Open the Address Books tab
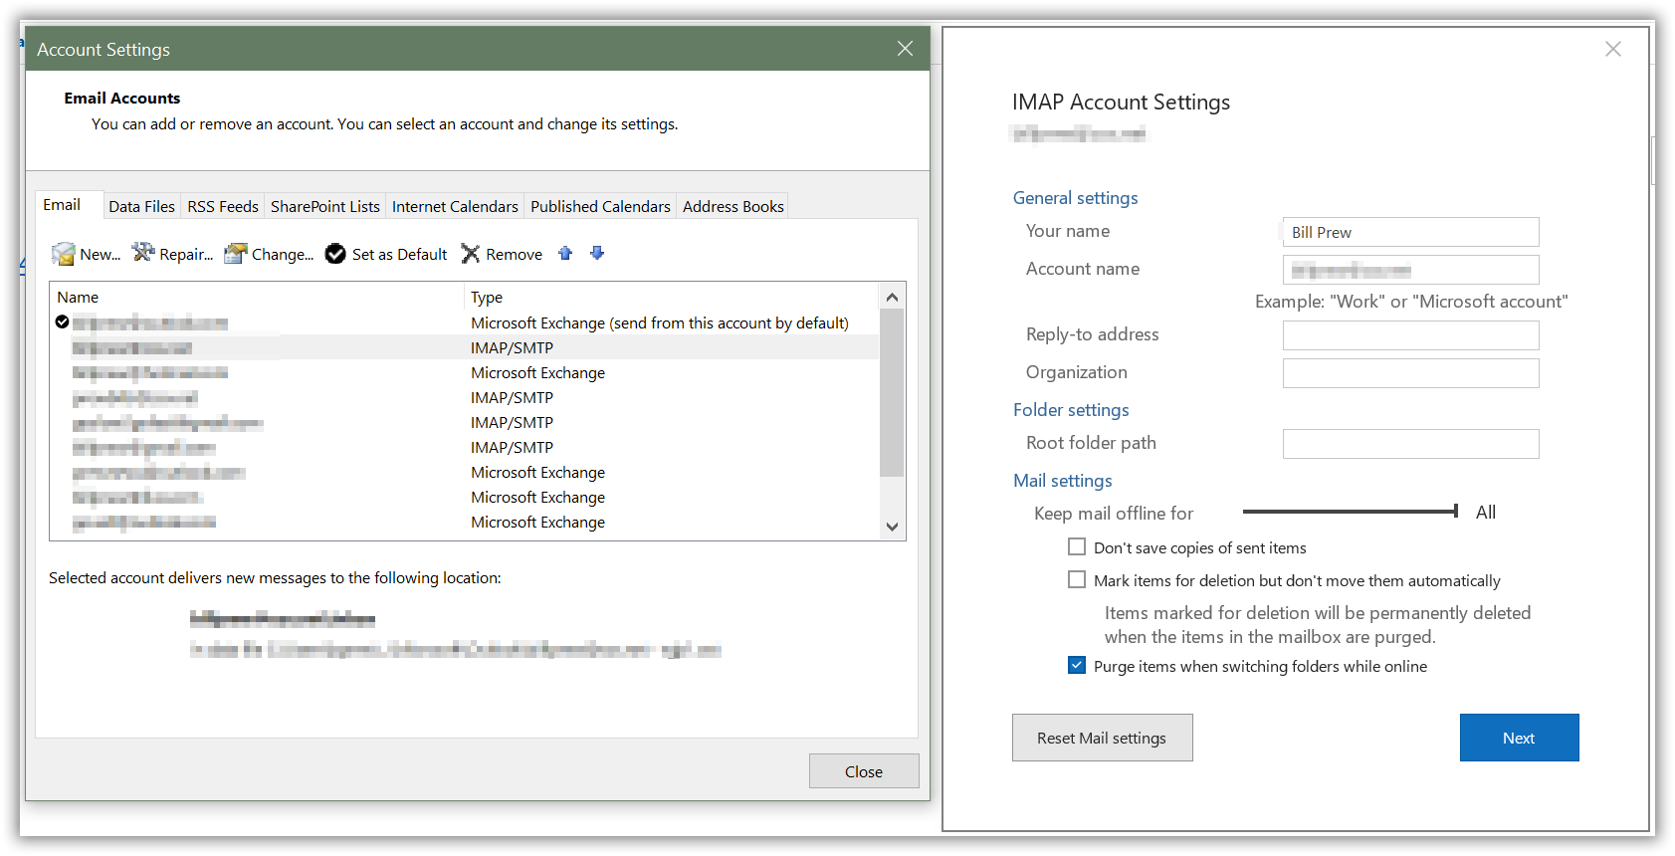 pyautogui.click(x=733, y=206)
